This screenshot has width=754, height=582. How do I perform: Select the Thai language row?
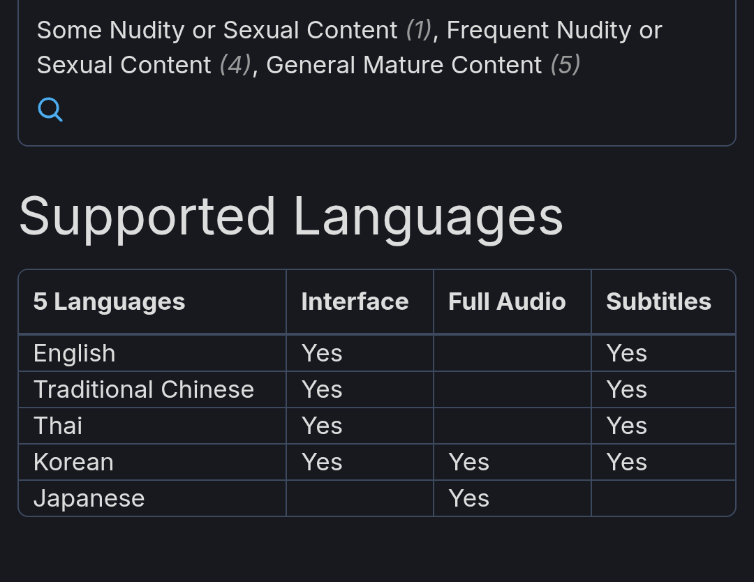tap(58, 426)
